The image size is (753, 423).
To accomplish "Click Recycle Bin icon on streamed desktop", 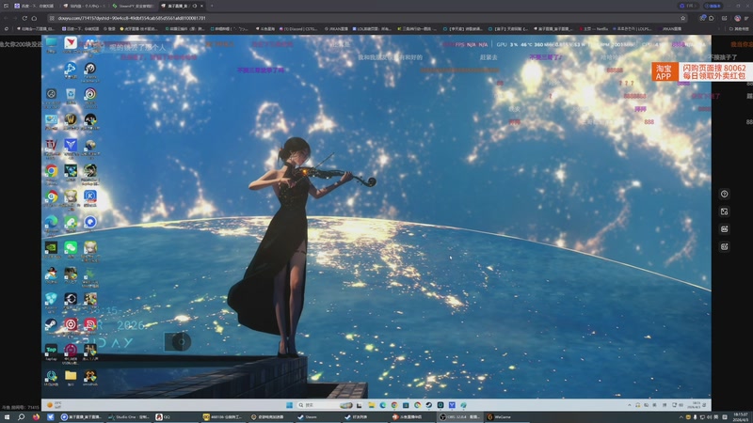I will tap(71, 95).
